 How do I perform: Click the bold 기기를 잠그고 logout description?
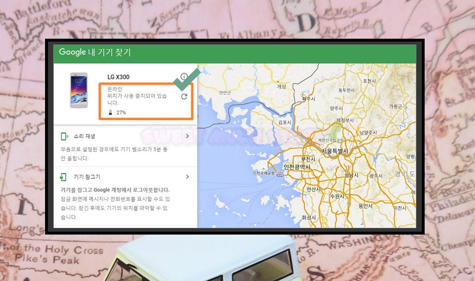click(115, 190)
